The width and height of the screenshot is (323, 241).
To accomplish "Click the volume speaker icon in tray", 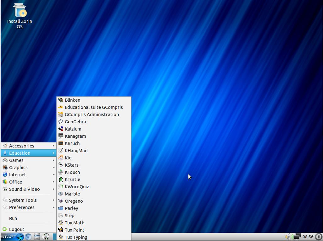I will 288,237.
